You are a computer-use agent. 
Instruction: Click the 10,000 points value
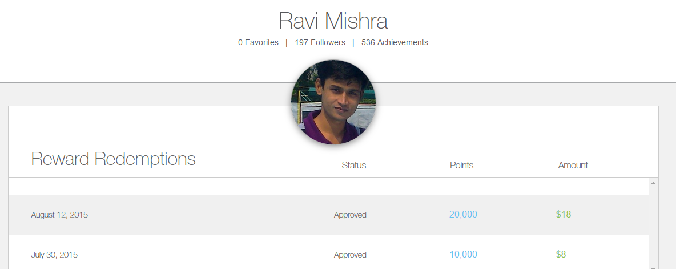click(463, 255)
